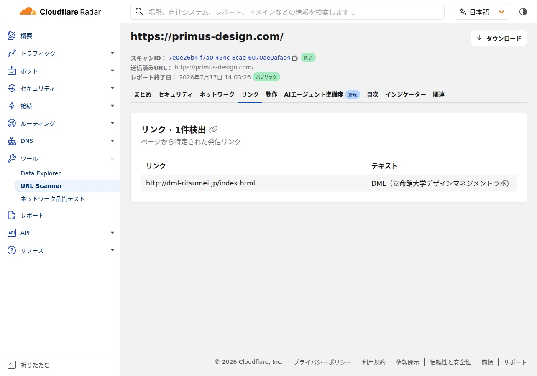Click the ボット robot icon
The image size is (537, 376).
[x=12, y=71]
